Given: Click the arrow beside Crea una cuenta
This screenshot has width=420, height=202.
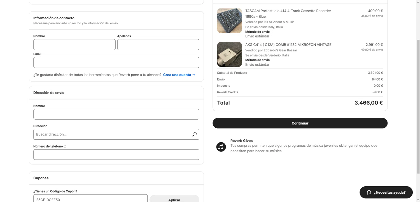Looking at the screenshot, I should [x=194, y=75].
